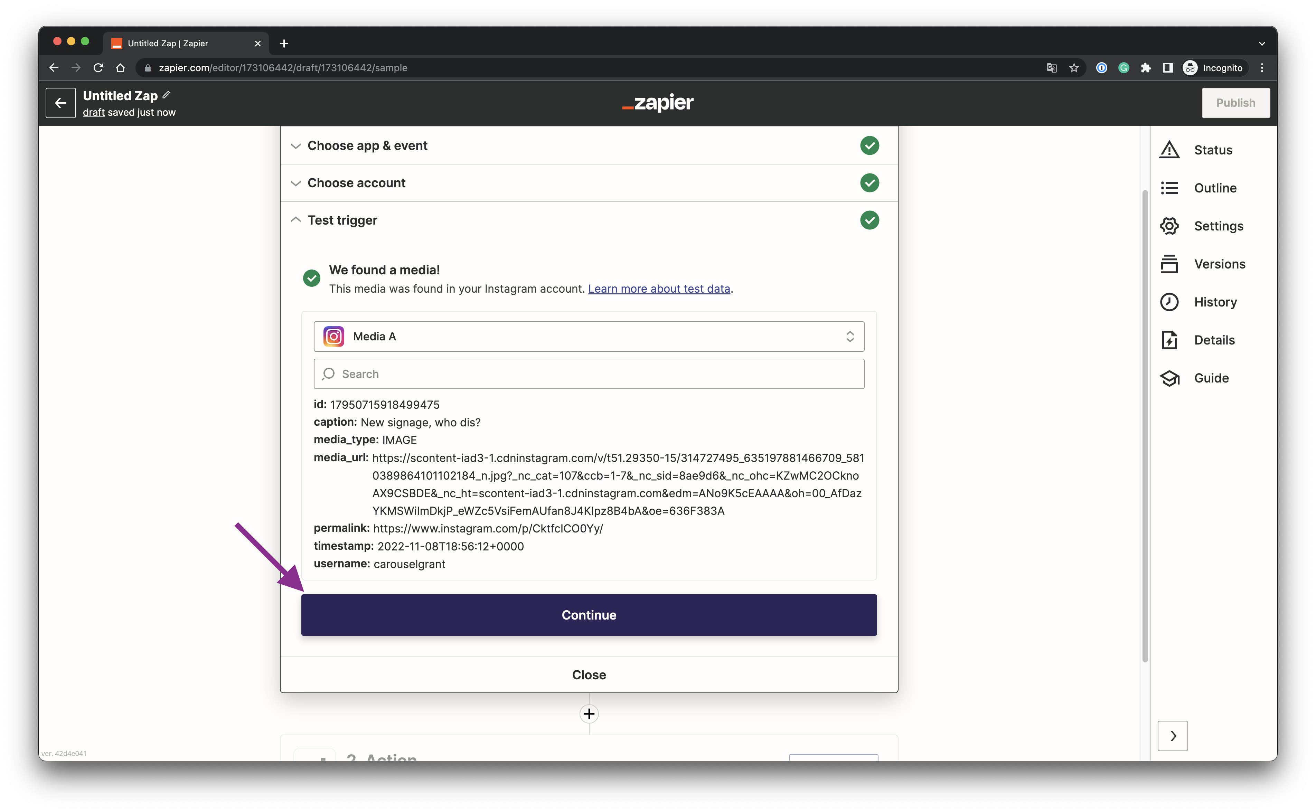
Task: Edit Zap name with pencil icon
Action: tap(167, 95)
